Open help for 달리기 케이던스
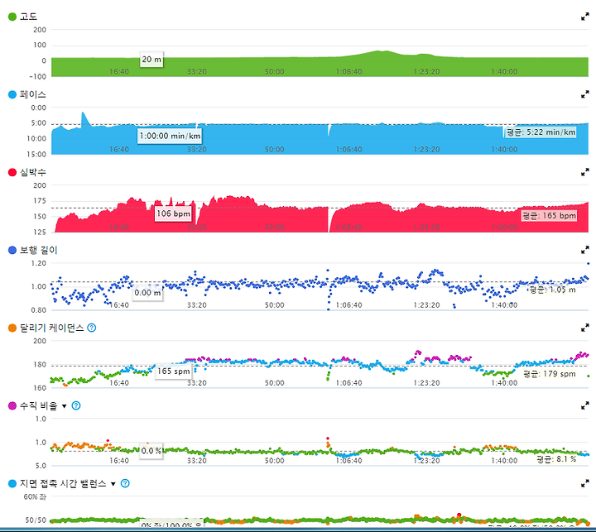 pyautogui.click(x=92, y=328)
